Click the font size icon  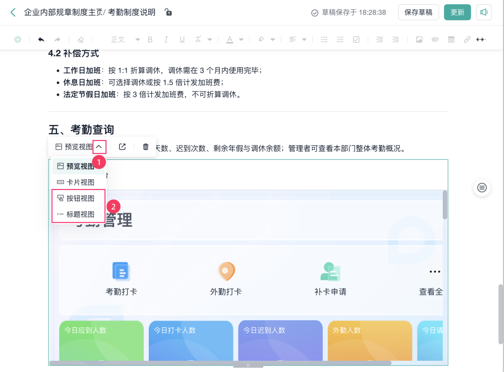click(198, 40)
